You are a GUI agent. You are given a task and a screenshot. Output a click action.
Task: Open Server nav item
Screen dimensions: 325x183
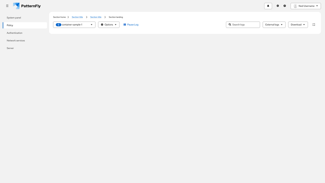pyautogui.click(x=25, y=48)
